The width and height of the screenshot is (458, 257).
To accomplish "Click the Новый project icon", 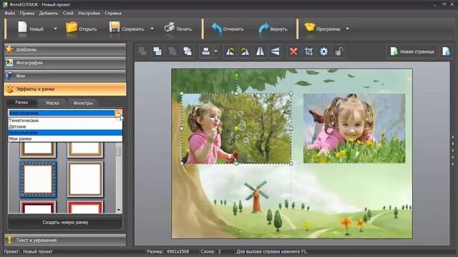I will click(22, 29).
